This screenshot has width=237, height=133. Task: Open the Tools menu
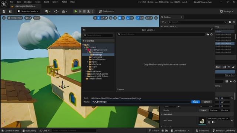coord(38,2)
